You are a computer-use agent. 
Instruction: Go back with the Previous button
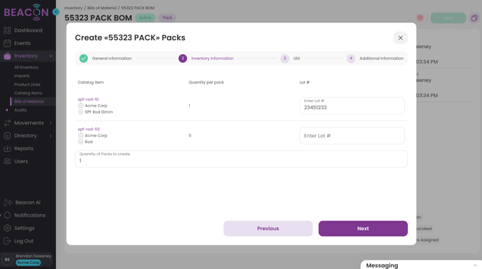(268, 229)
